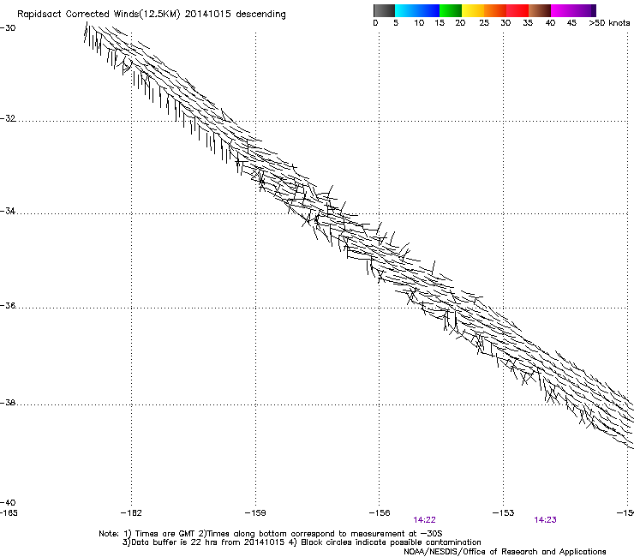Click the orange 25-30 knots color swatch
This screenshot has height=557, width=634.
coord(495,10)
